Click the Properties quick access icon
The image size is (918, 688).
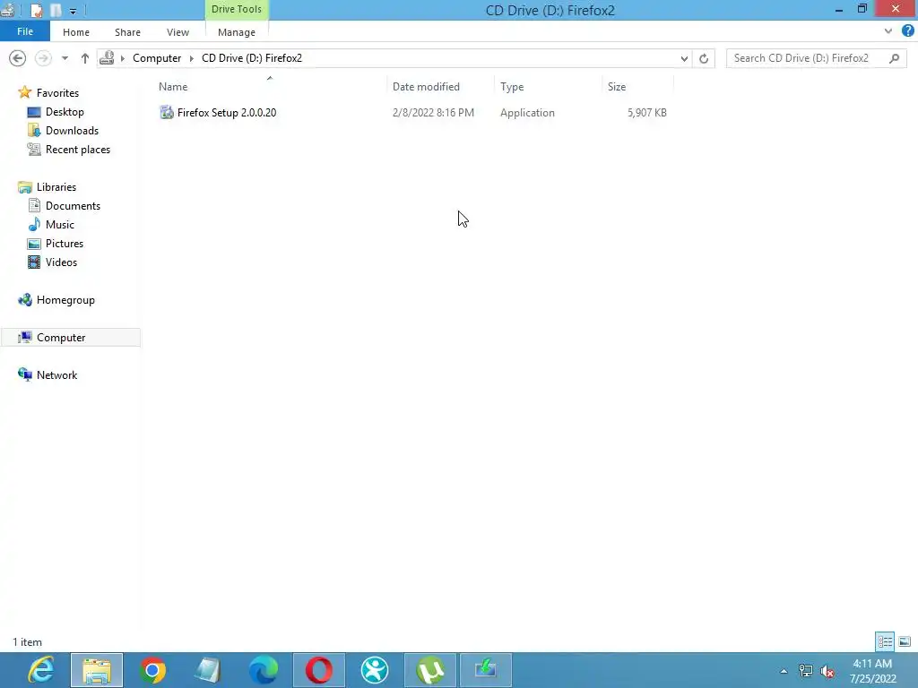coord(36,10)
